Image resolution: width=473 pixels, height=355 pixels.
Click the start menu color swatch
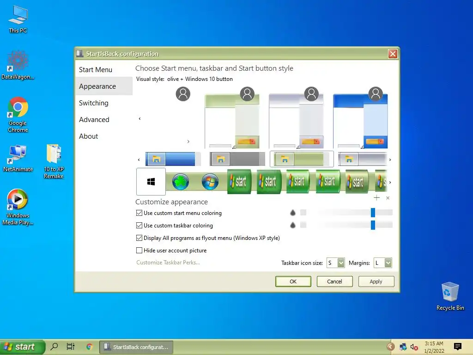[303, 213]
